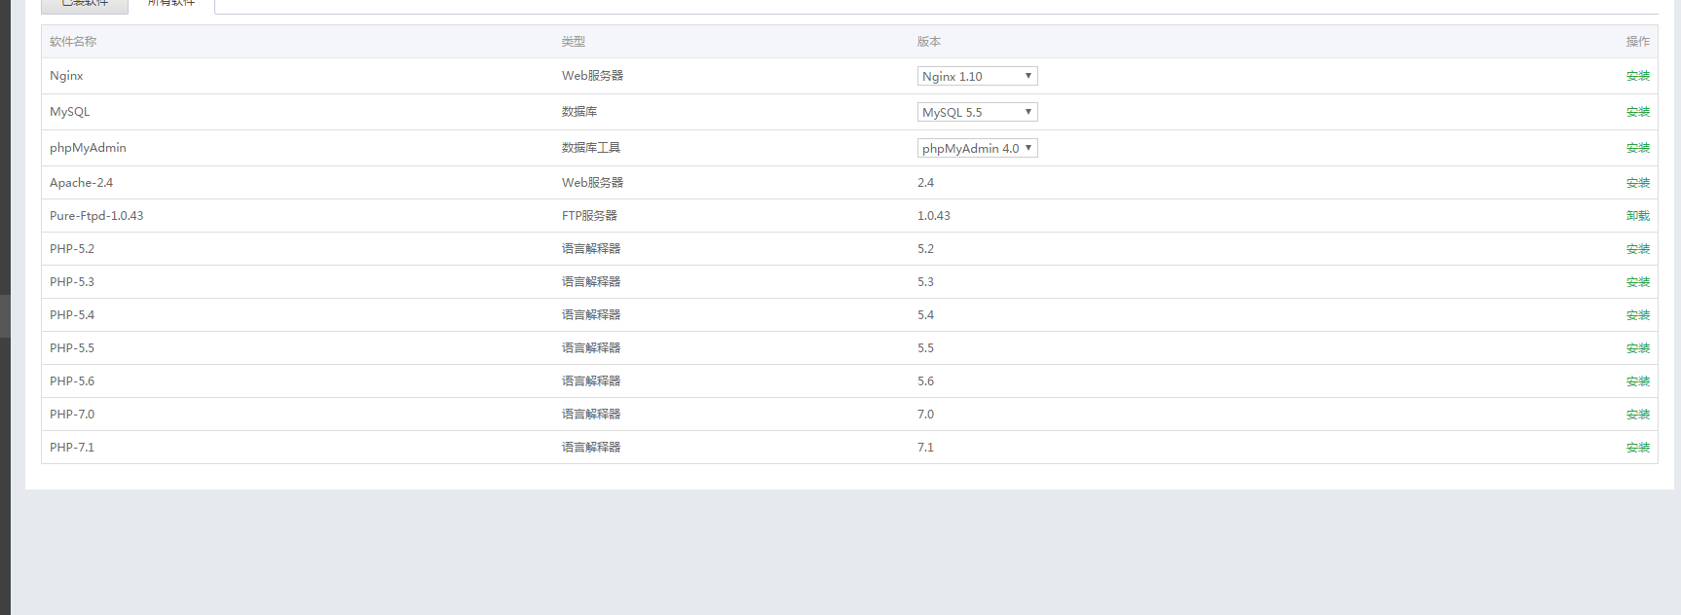Viewport: 1681px width, 615px height.
Task: Select the Apache-2.4 software name
Action: pyautogui.click(x=81, y=183)
